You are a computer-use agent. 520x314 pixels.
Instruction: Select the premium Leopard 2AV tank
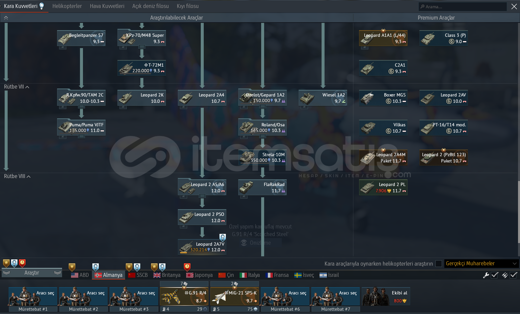click(444, 98)
